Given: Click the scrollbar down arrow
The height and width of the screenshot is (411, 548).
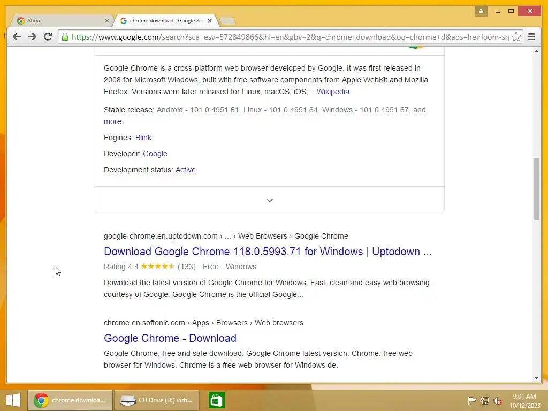Looking at the screenshot, I should pos(536,378).
